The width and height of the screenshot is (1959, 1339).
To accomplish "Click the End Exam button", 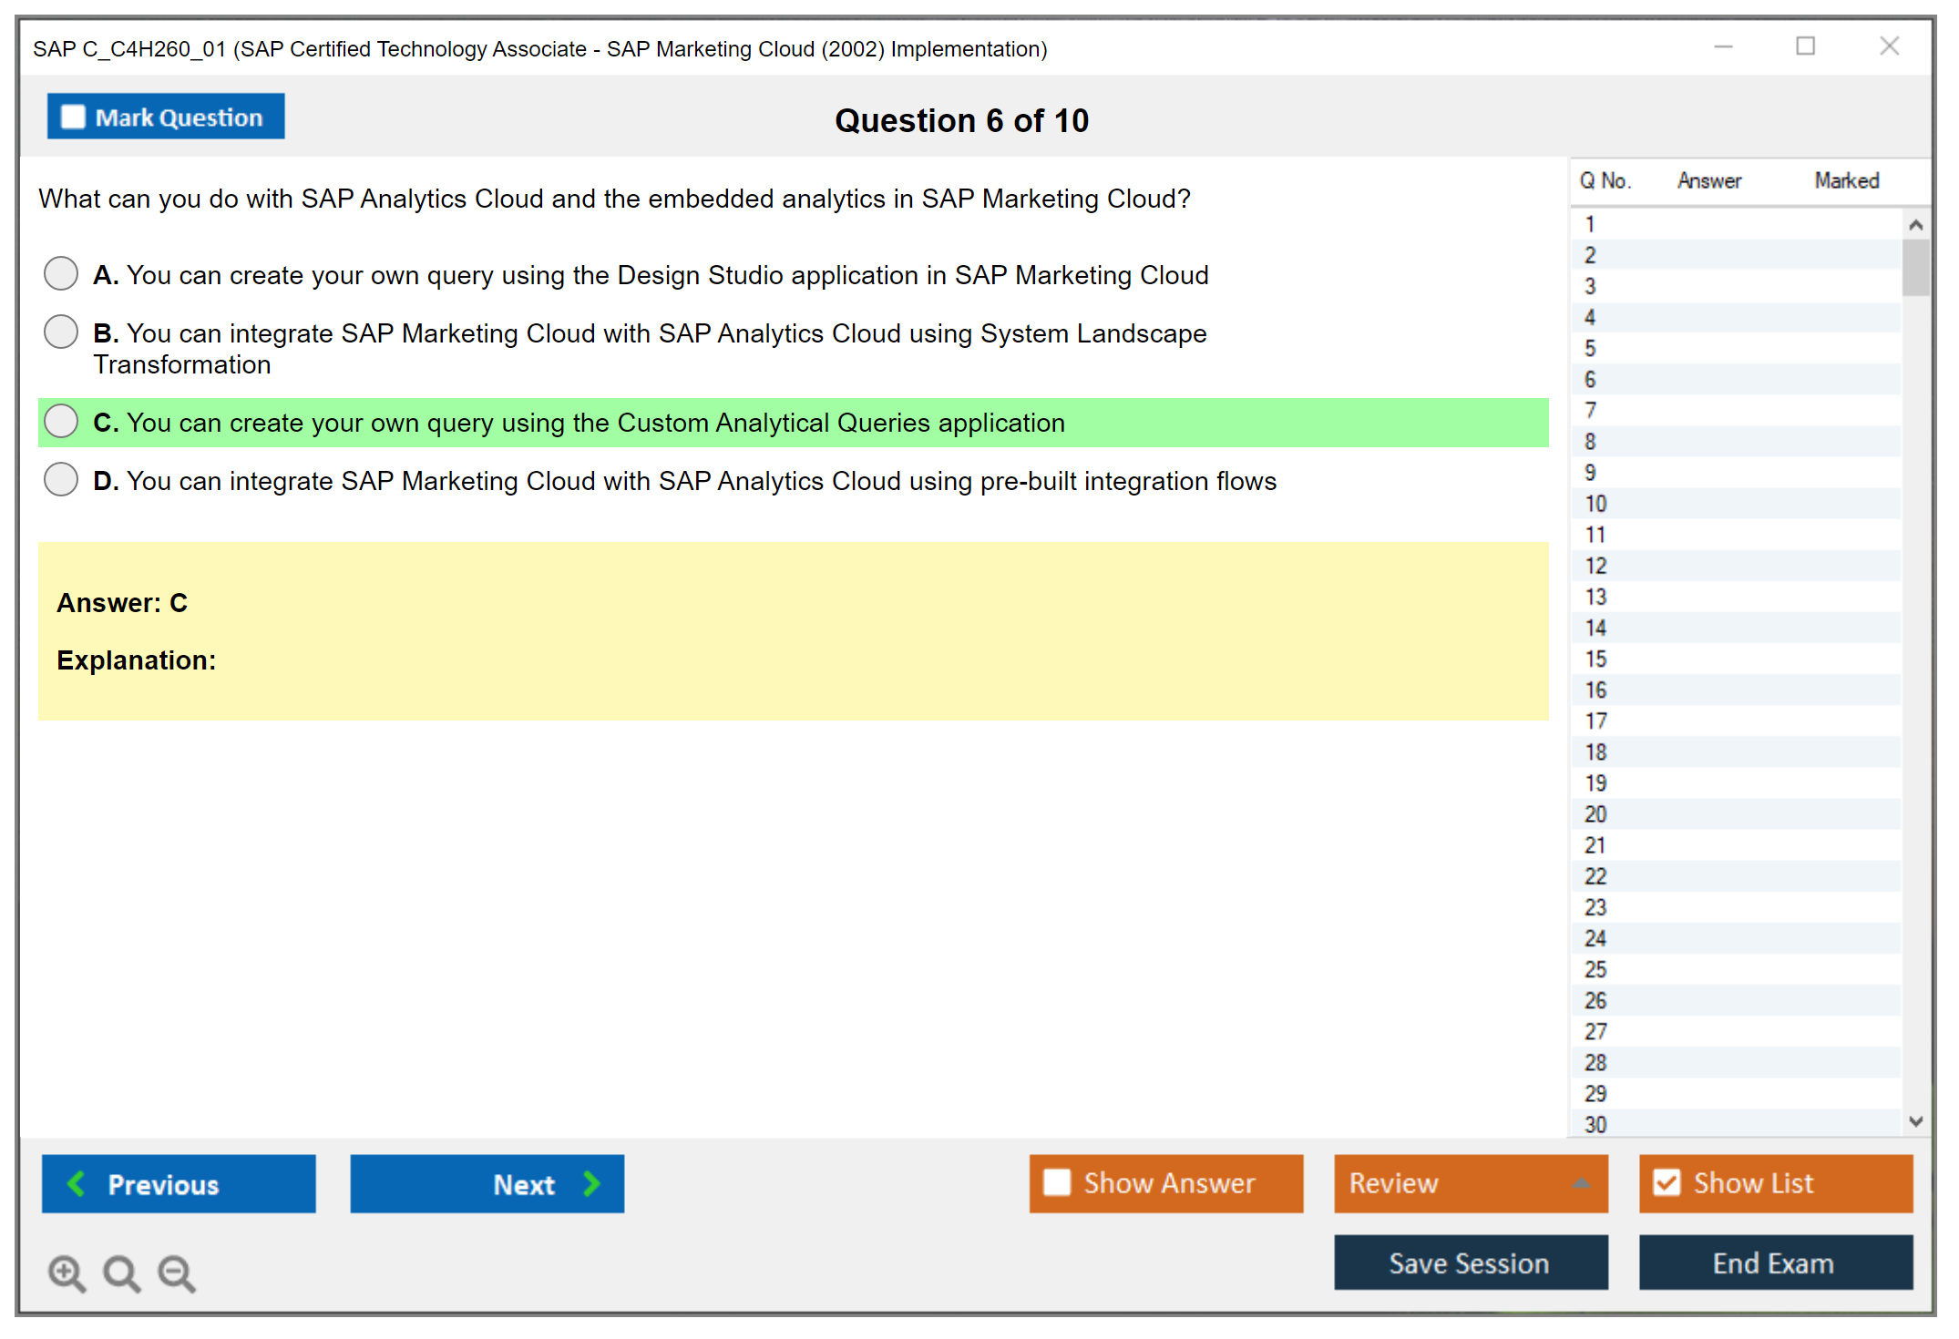I will click(x=1774, y=1262).
